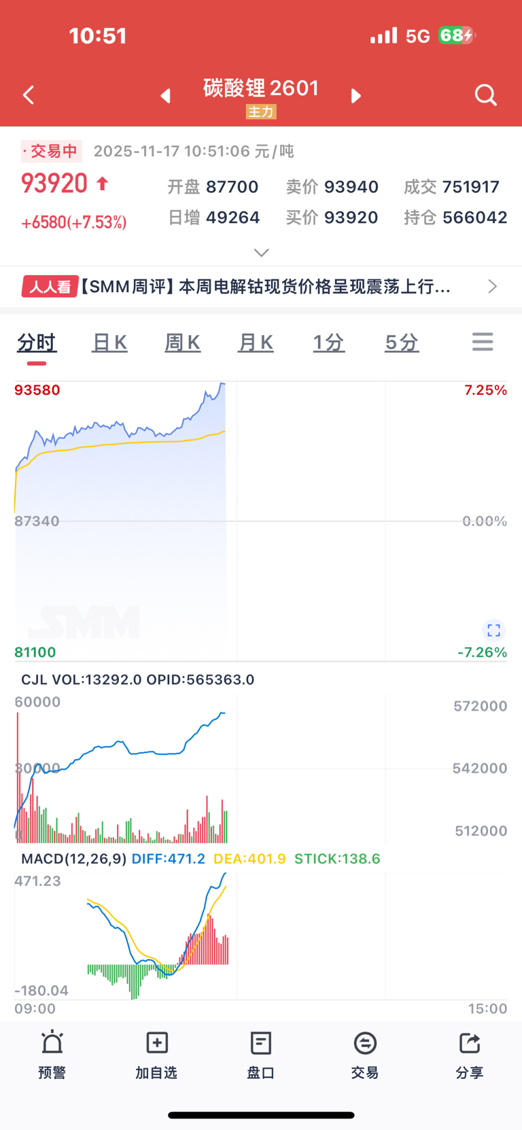
Task: Expand quote details with down chevron
Action: click(x=261, y=253)
